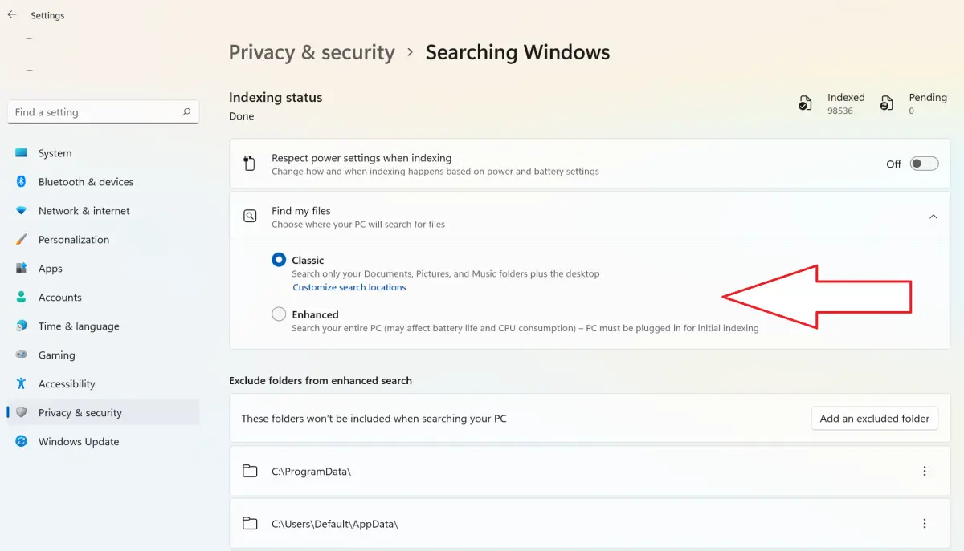Click the Accessibility figure icon
Viewport: 964px width, 551px height.
[x=22, y=384]
